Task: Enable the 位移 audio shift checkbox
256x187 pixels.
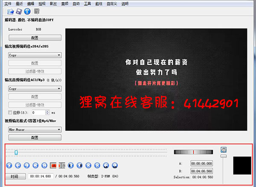Action: (x=10, y=112)
